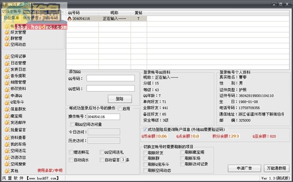The image size is (293, 182).
Task: Click the 自动留言 count box showing 3
Action: [x=123, y=160]
